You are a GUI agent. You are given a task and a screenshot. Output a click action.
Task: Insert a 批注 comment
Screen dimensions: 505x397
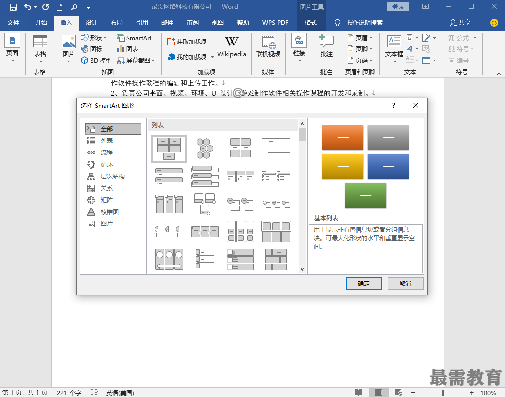tap(326, 46)
